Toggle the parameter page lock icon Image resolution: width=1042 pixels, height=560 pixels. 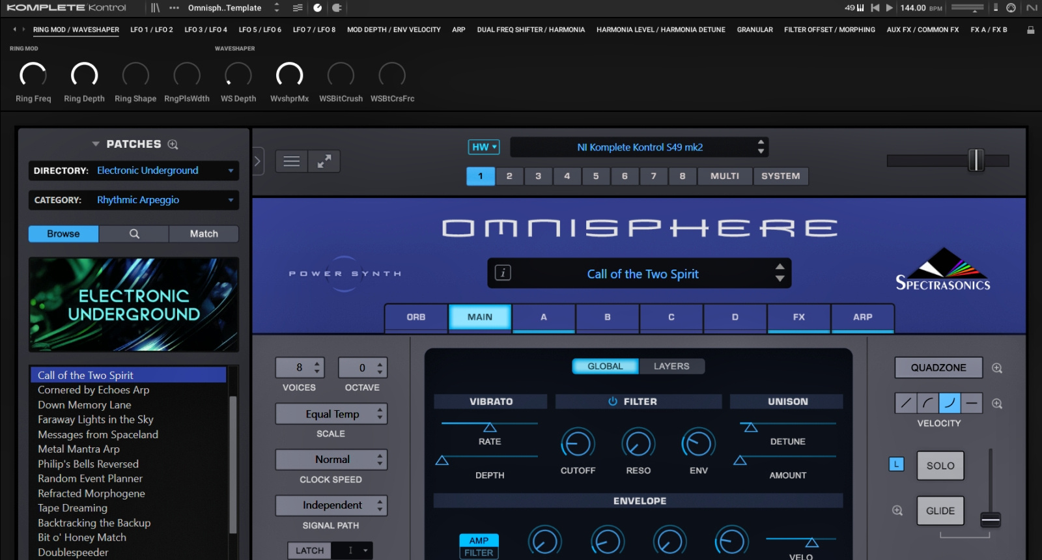1030,30
